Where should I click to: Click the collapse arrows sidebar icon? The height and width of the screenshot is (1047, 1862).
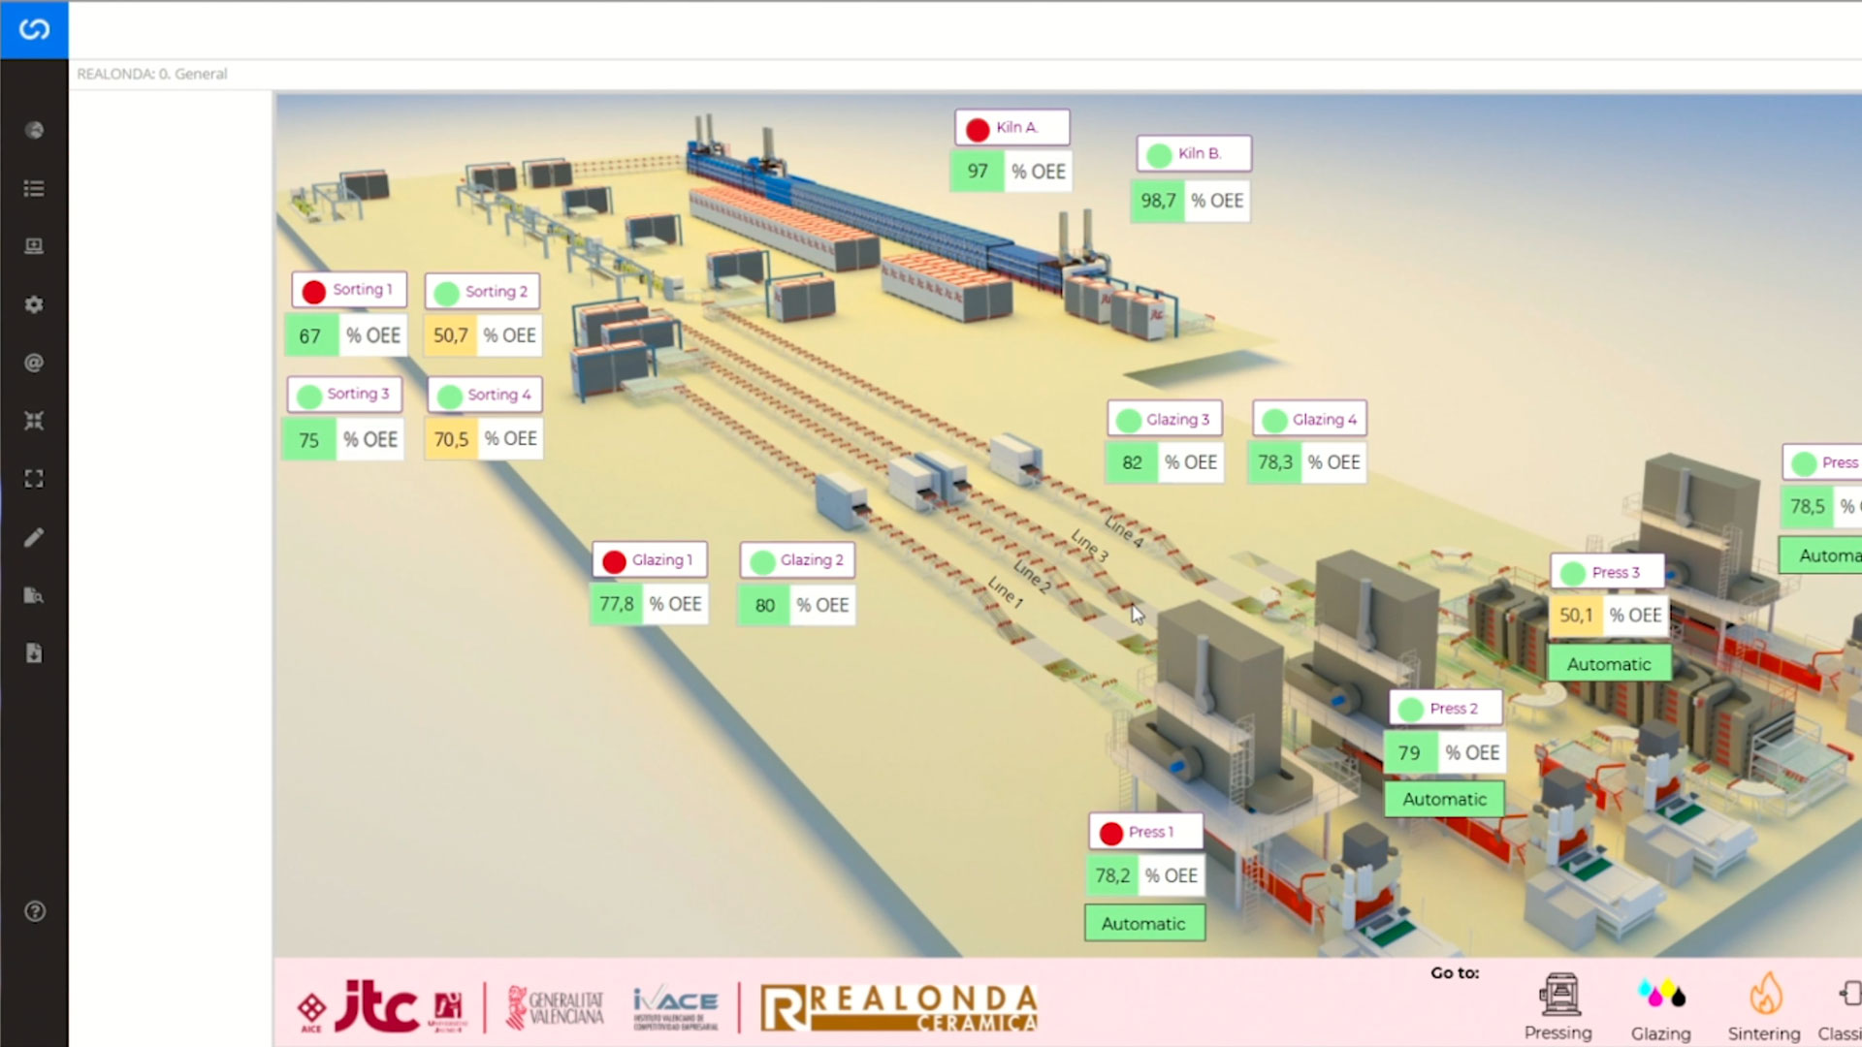coord(34,421)
